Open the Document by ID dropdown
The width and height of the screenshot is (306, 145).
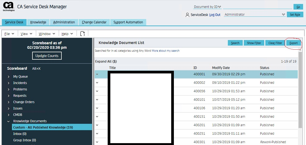(219, 7)
